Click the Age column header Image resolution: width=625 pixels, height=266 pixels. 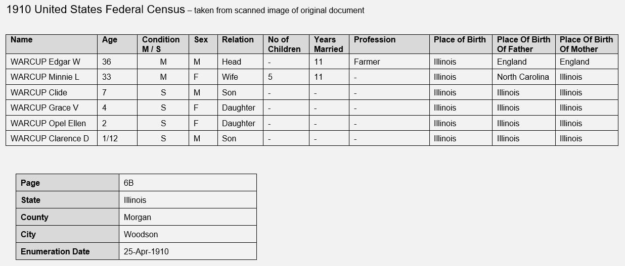click(x=117, y=44)
